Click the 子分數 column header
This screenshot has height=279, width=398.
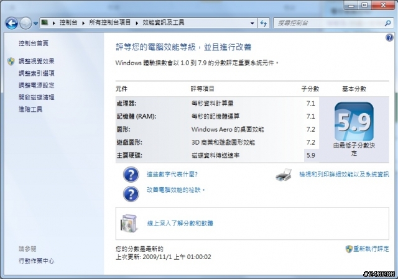(310, 89)
